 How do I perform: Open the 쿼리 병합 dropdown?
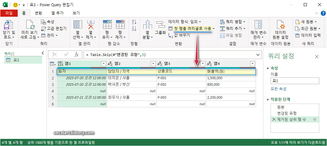click(x=232, y=22)
